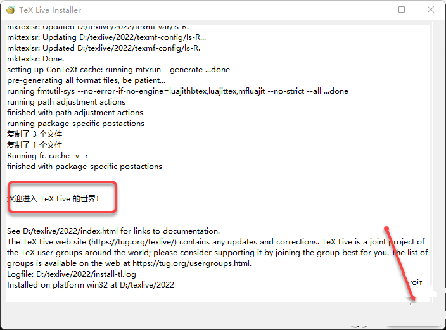Click the 'Running fc-cache -v -r' line
Image resolution: width=446 pixels, height=330 pixels.
point(48,156)
